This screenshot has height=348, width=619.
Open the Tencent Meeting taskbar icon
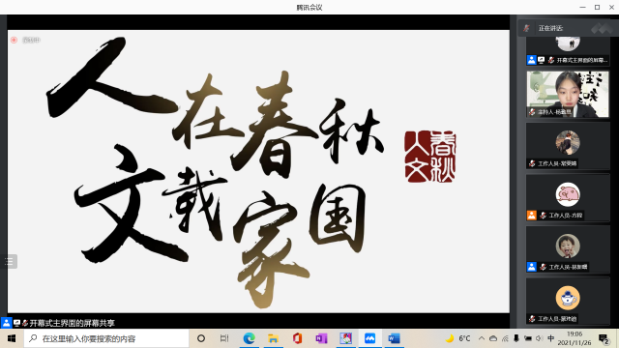tap(369, 338)
